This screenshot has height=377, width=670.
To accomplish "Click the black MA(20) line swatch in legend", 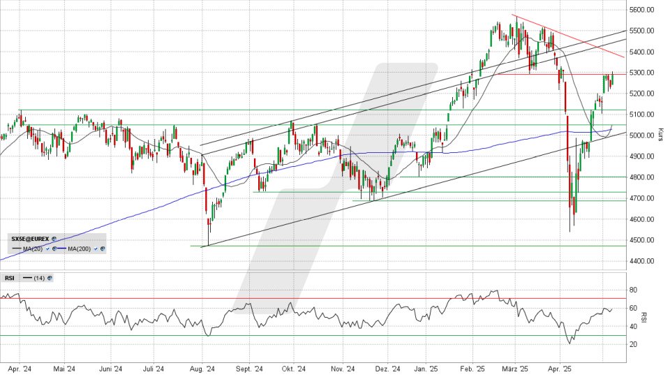I will point(17,249).
